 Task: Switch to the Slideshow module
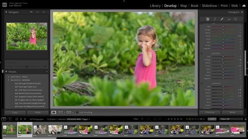[x=209, y=6]
